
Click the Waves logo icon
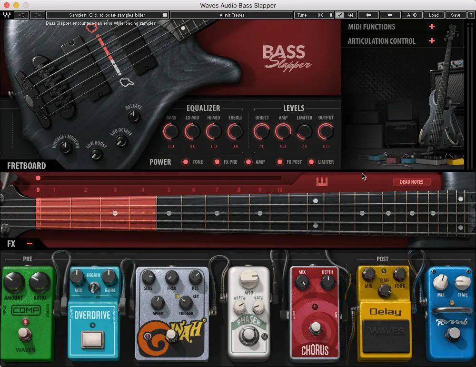(7, 15)
